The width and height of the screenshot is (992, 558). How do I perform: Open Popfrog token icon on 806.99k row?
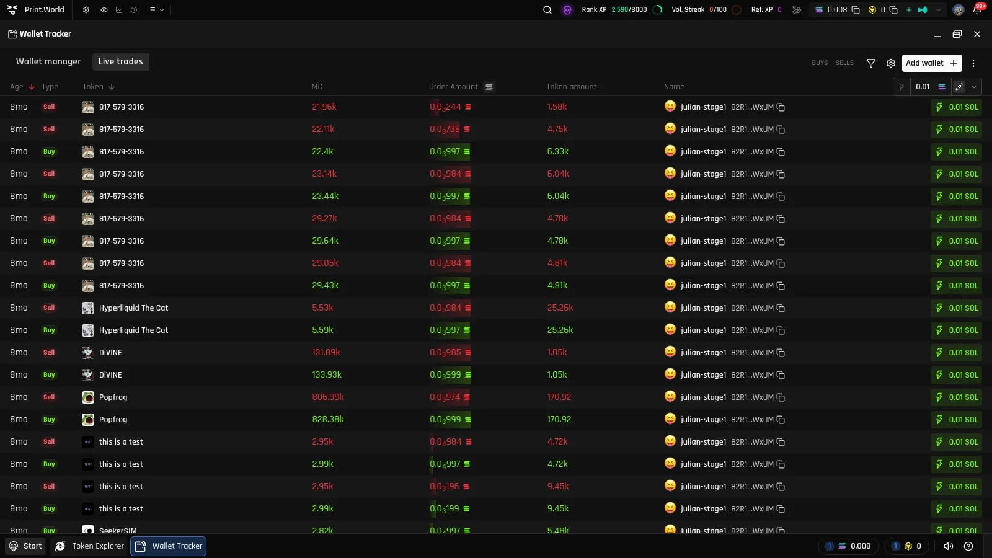coord(88,397)
